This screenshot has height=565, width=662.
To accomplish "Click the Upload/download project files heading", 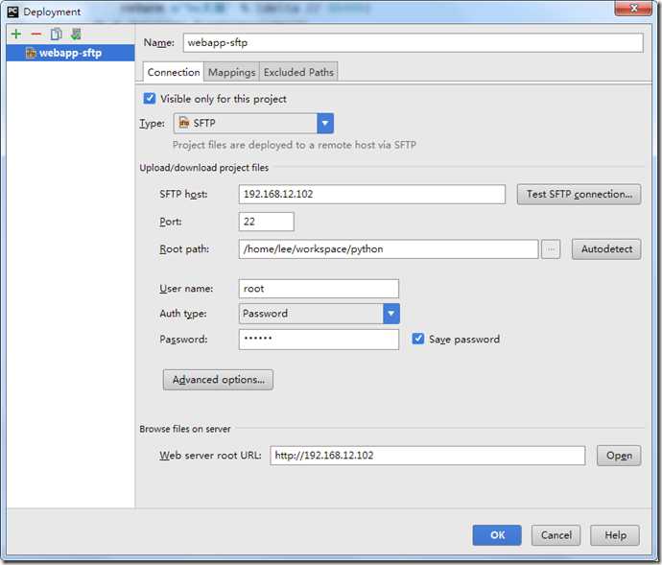I will pyautogui.click(x=204, y=168).
